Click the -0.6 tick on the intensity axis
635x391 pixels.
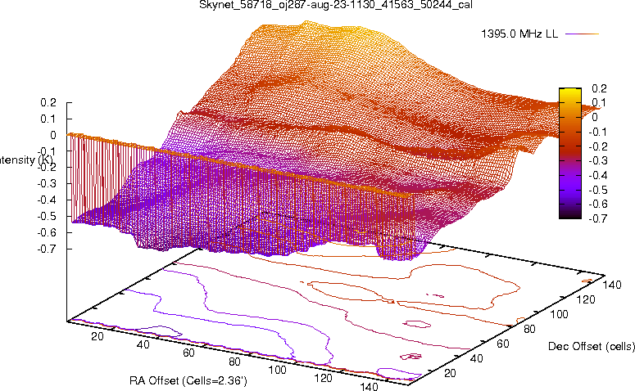pos(47,232)
